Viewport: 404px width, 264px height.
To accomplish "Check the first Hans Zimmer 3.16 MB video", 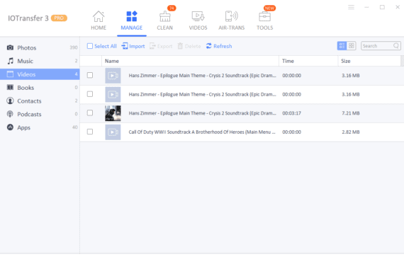I will [x=90, y=75].
